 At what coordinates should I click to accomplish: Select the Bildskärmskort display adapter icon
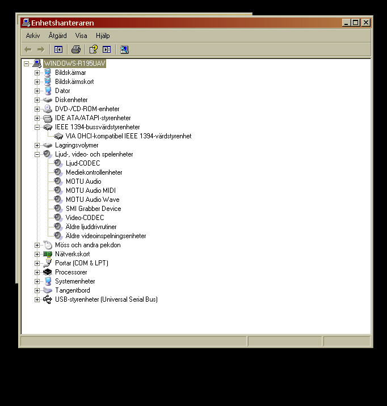48,82
